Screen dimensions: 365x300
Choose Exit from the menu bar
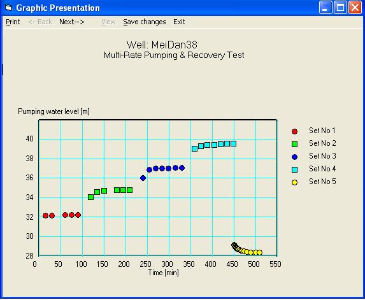tap(179, 22)
